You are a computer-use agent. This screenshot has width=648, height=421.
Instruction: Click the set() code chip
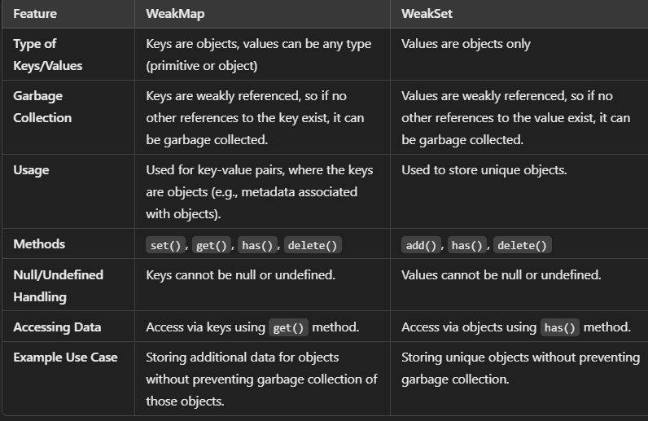pos(167,245)
